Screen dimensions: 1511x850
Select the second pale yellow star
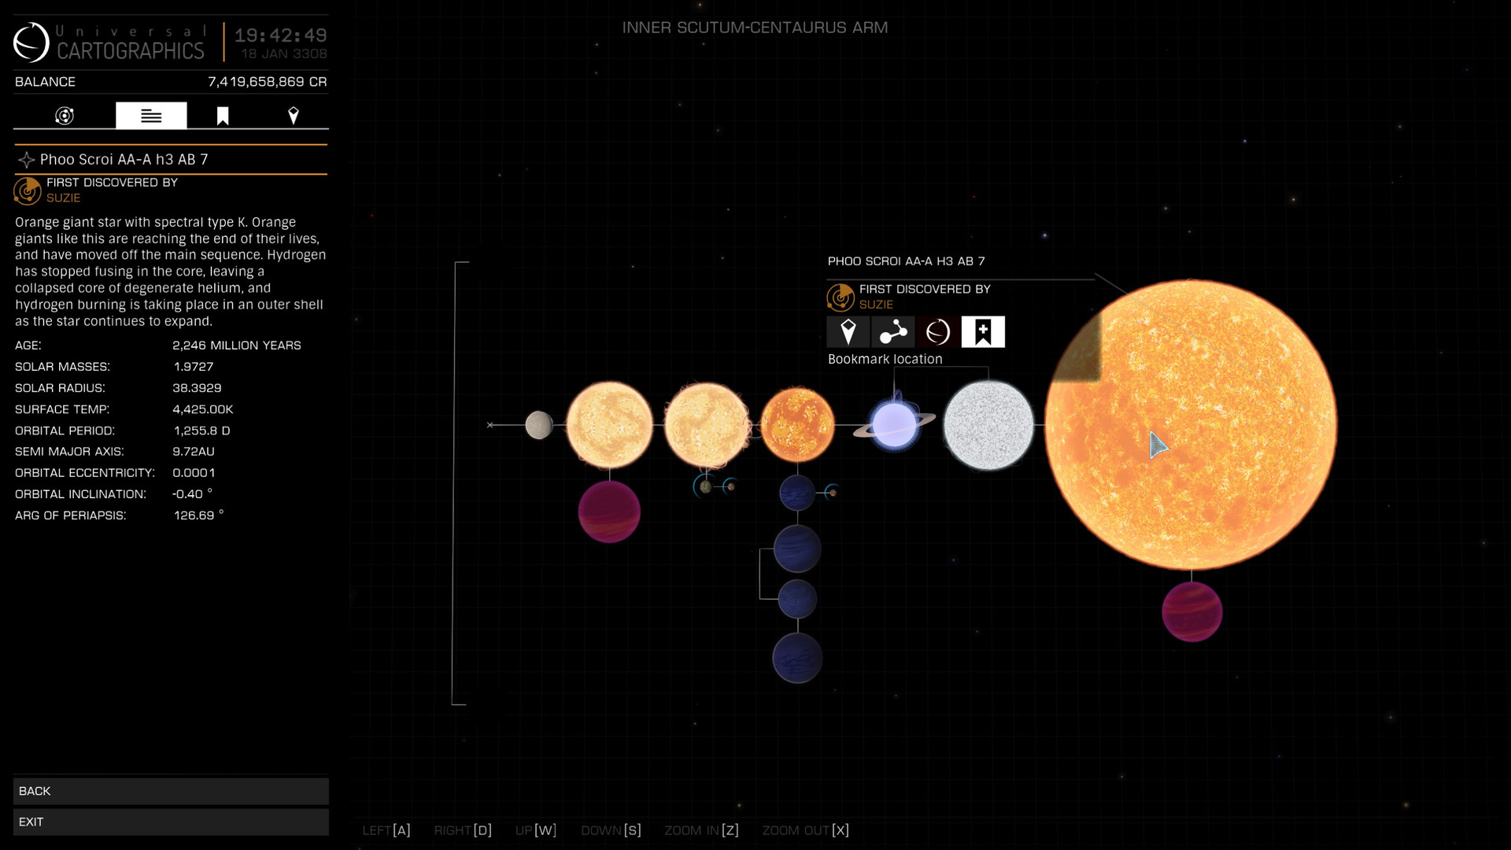tap(706, 425)
